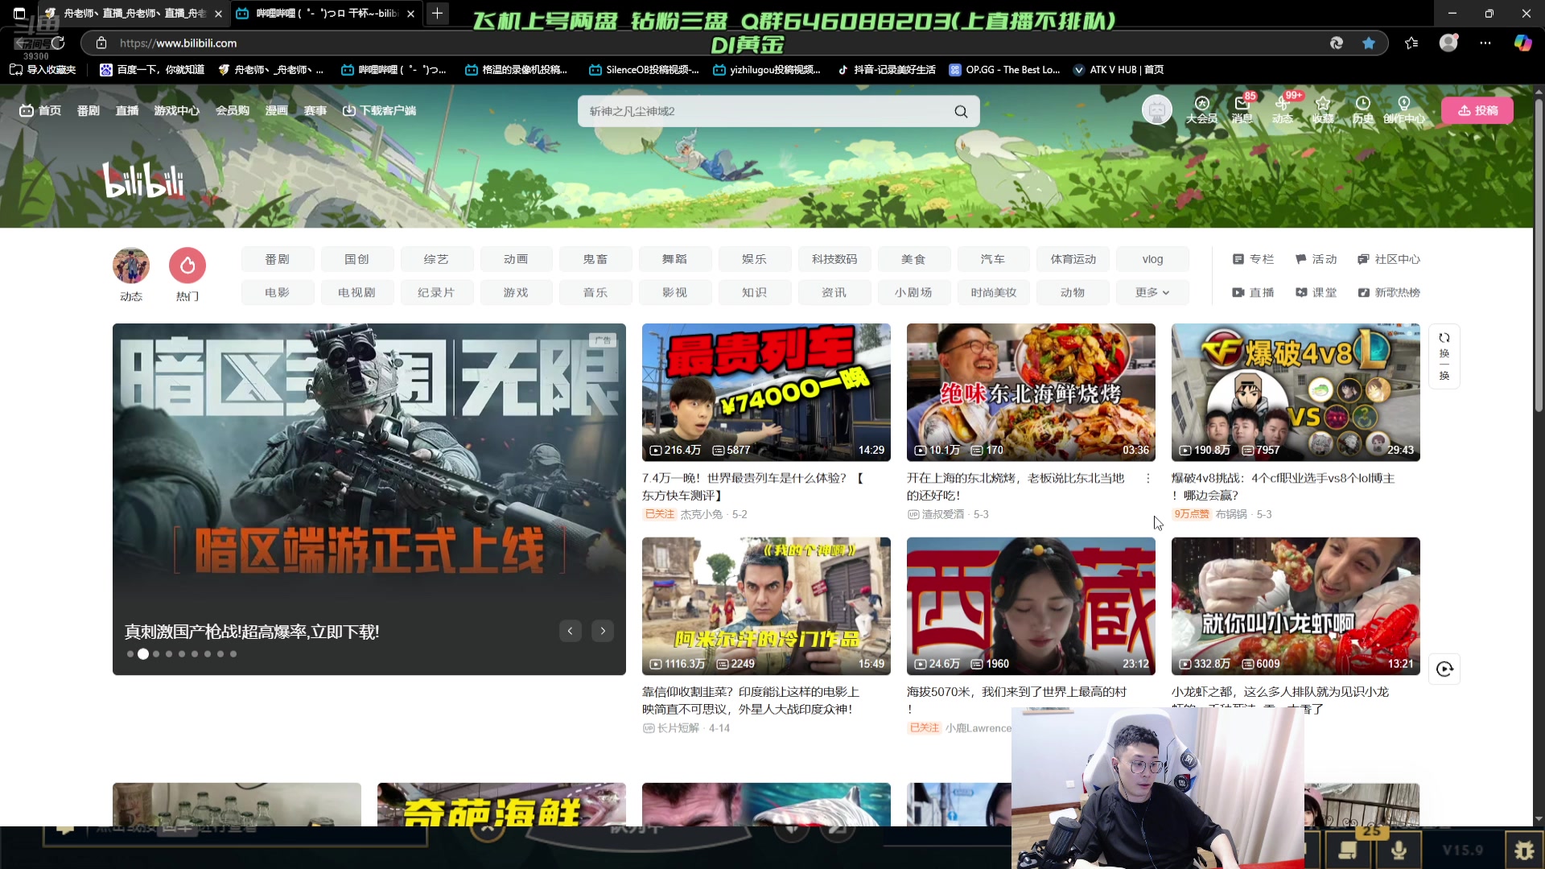Click the bookmark star in address bar

(1369, 43)
